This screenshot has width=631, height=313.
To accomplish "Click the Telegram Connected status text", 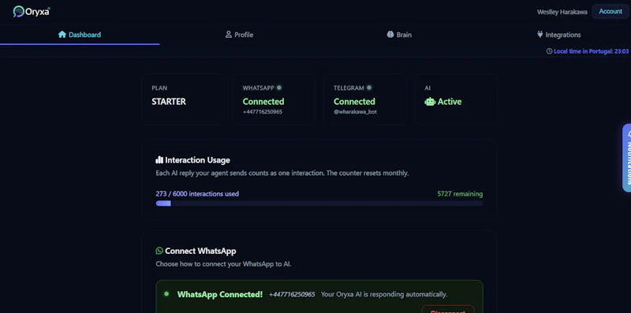I will (354, 102).
